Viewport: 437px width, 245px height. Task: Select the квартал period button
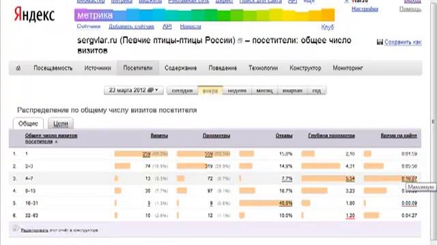(292, 91)
